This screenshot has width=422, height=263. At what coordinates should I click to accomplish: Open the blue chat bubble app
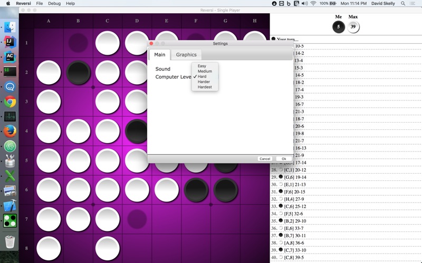(10, 87)
